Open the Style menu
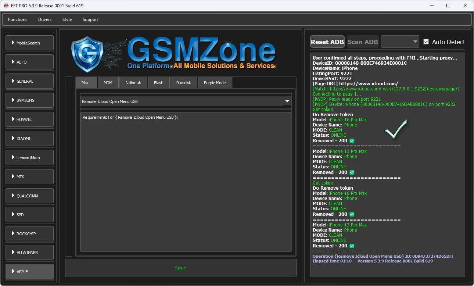Image resolution: width=474 pixels, height=286 pixels. [67, 19]
